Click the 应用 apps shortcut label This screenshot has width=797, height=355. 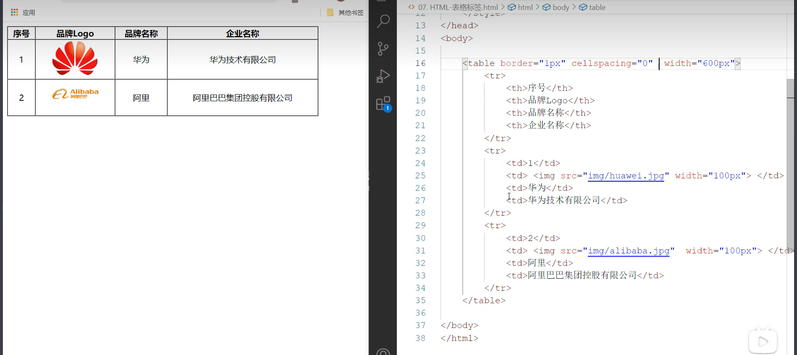29,13
